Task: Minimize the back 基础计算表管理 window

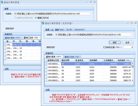Action: [x=87, y=2]
